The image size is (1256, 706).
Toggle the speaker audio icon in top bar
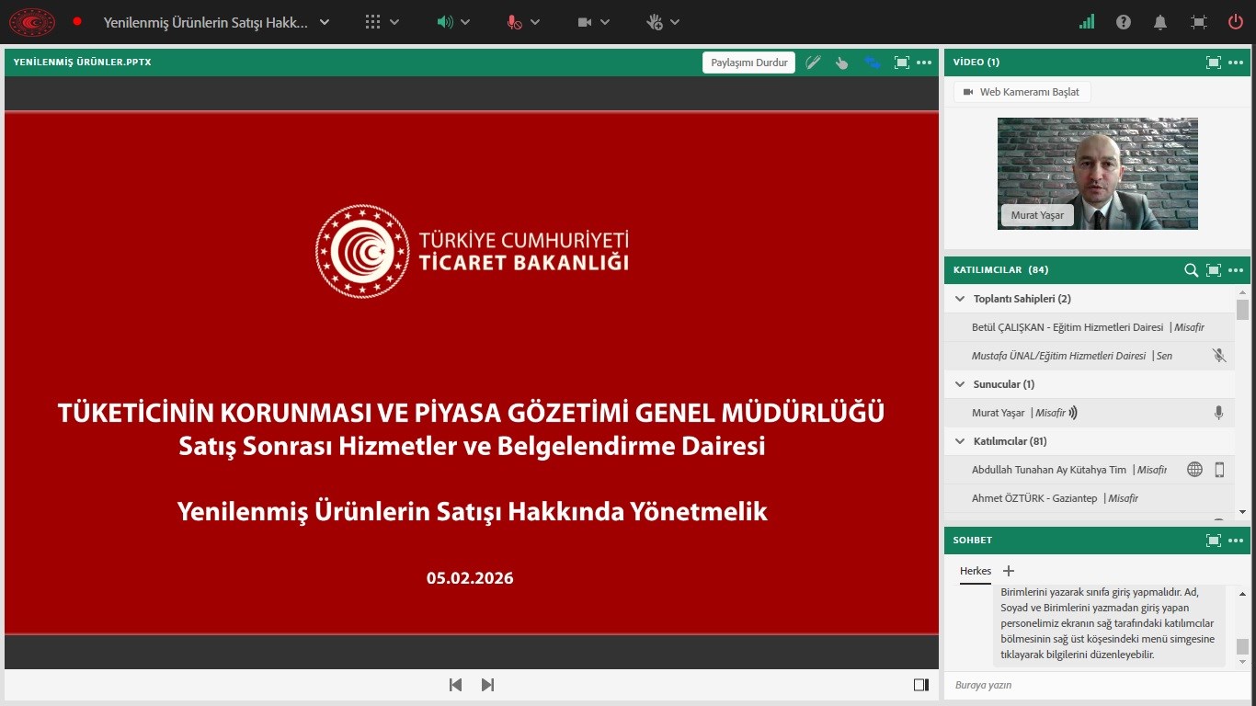pos(445,22)
